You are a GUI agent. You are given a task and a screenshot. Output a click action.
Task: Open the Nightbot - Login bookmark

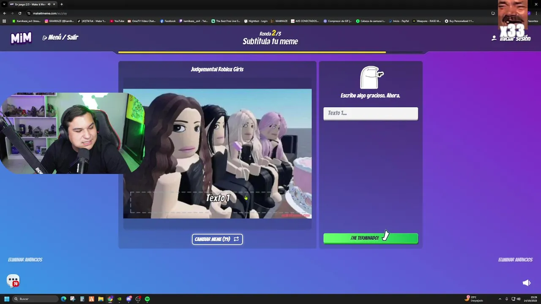click(x=256, y=21)
